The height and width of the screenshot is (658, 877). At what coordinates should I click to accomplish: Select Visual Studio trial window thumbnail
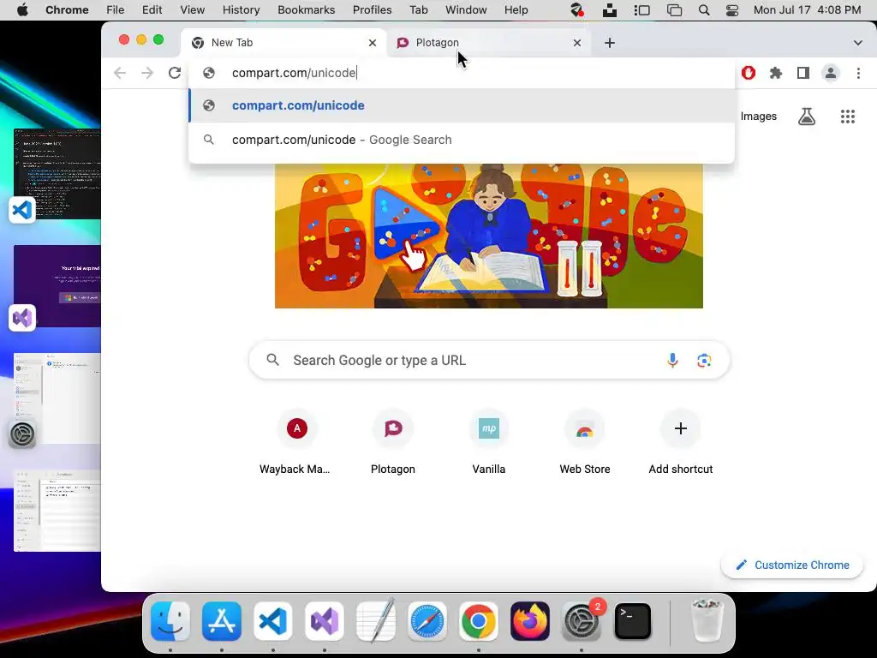(57, 285)
